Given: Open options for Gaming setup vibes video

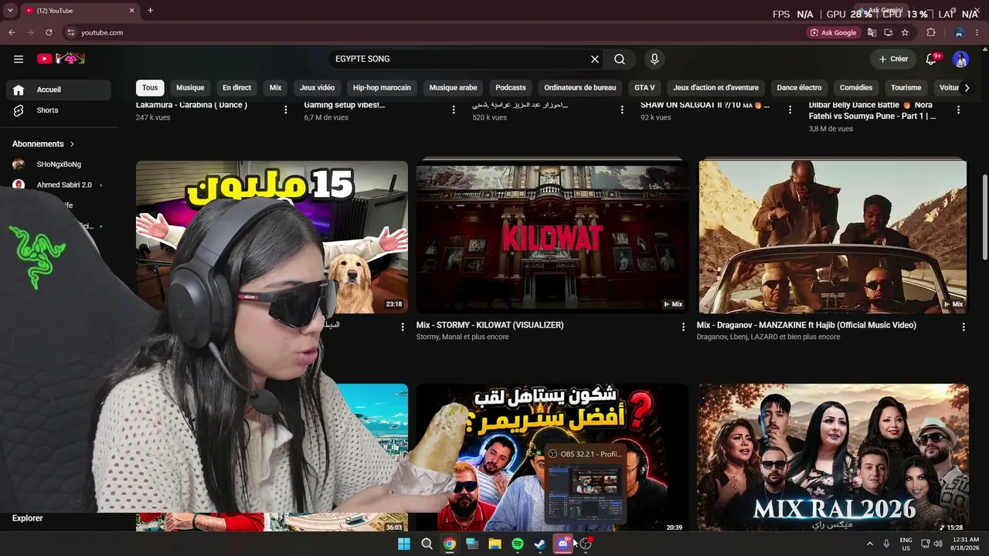Looking at the screenshot, I should [454, 110].
